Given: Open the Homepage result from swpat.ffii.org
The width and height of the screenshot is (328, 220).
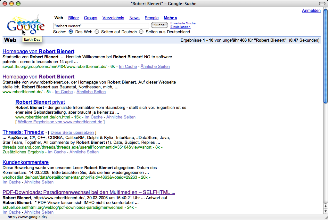Looking at the screenshot, I should click(38, 52).
